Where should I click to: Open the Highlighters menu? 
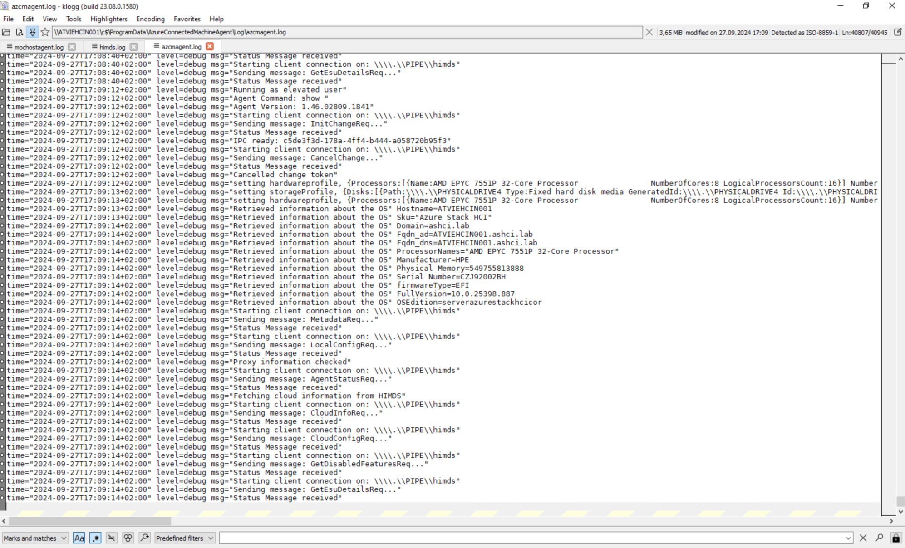click(x=108, y=19)
